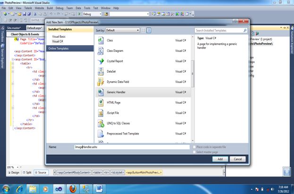
Task: Click the Name text field
Action: (x=132, y=147)
